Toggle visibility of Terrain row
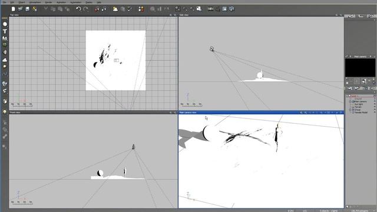 (x=375, y=107)
